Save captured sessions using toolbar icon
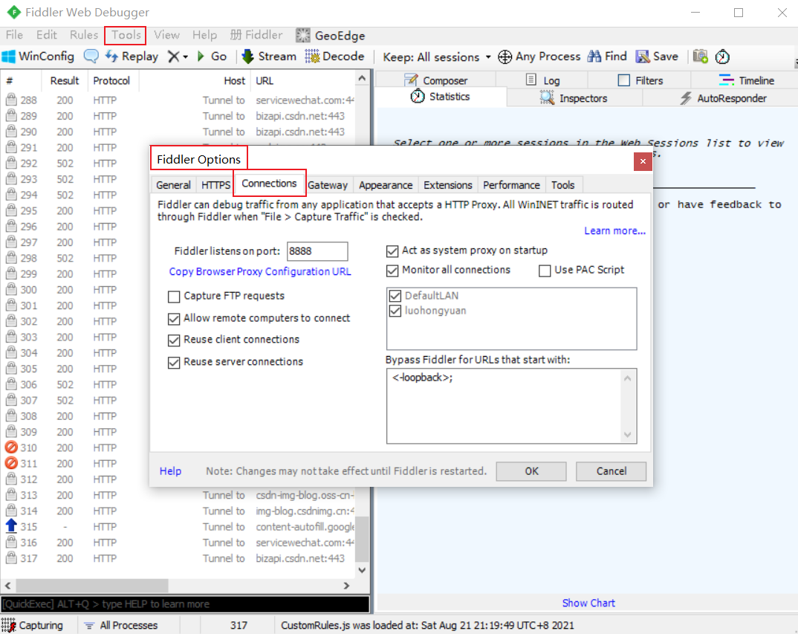Viewport: 798px width, 634px height. pos(657,56)
